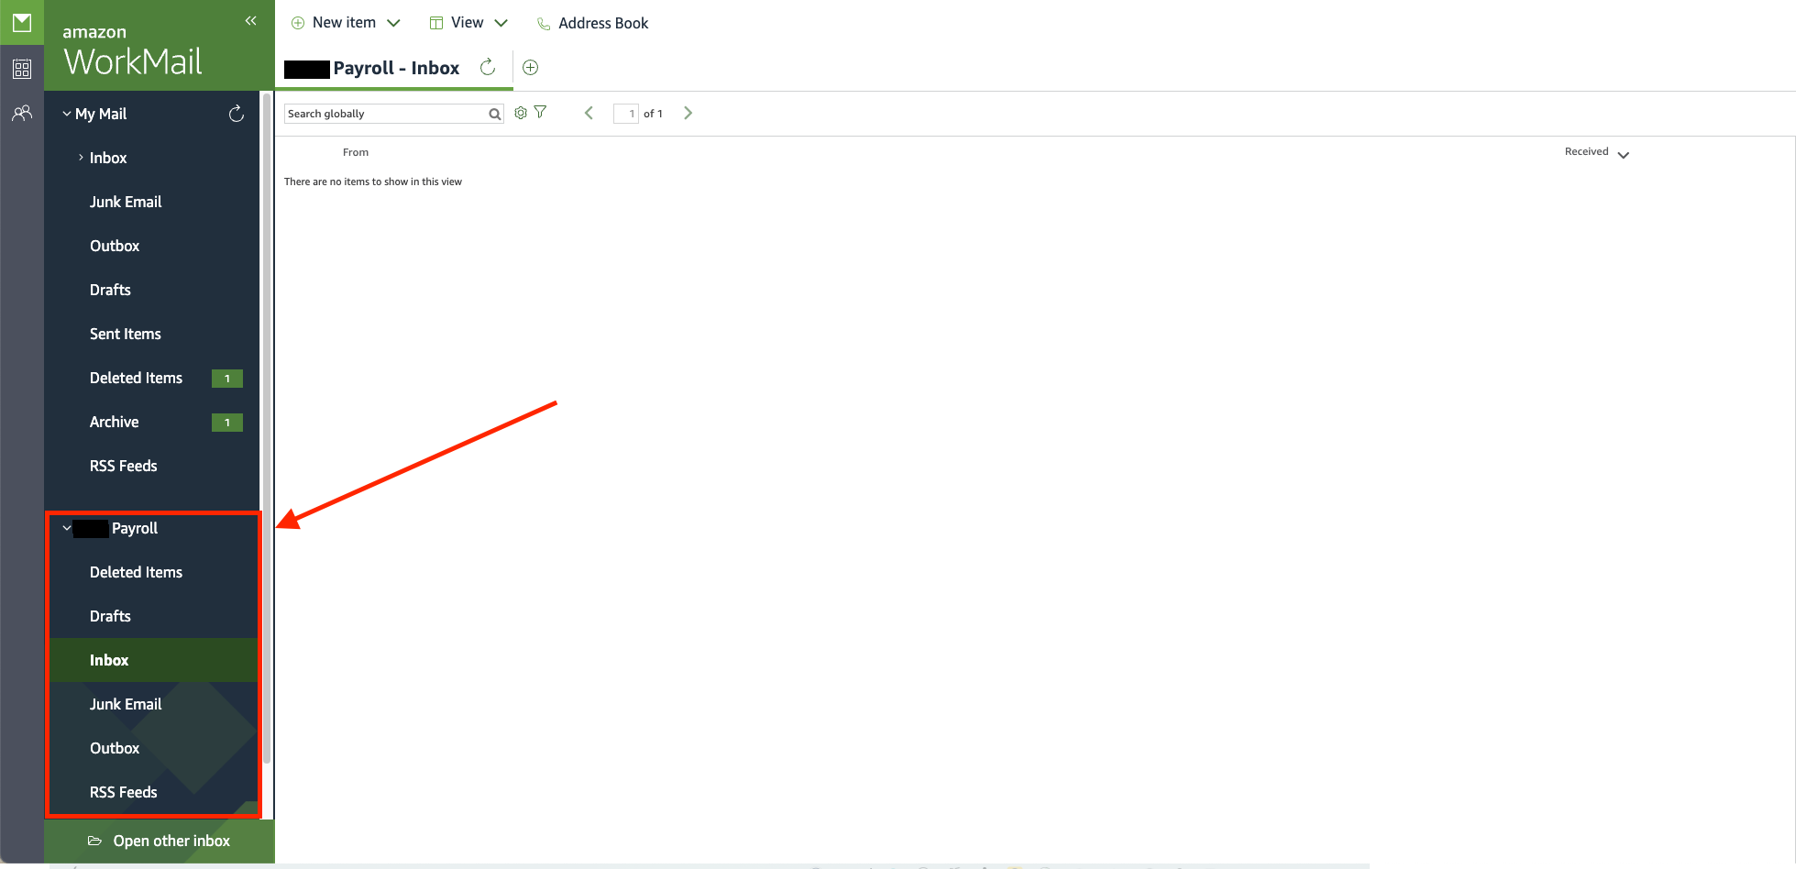Screen dimensions: 1796x869
Task: Open search settings gear icon
Action: pyautogui.click(x=521, y=113)
